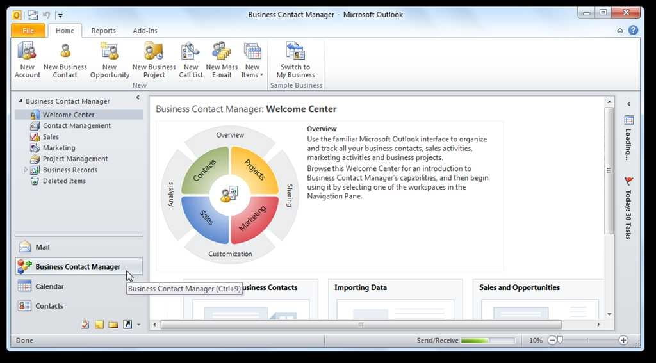Viewport: 656px width, 363px height.
Task: Click the zoom slider handle
Action: click(x=560, y=340)
